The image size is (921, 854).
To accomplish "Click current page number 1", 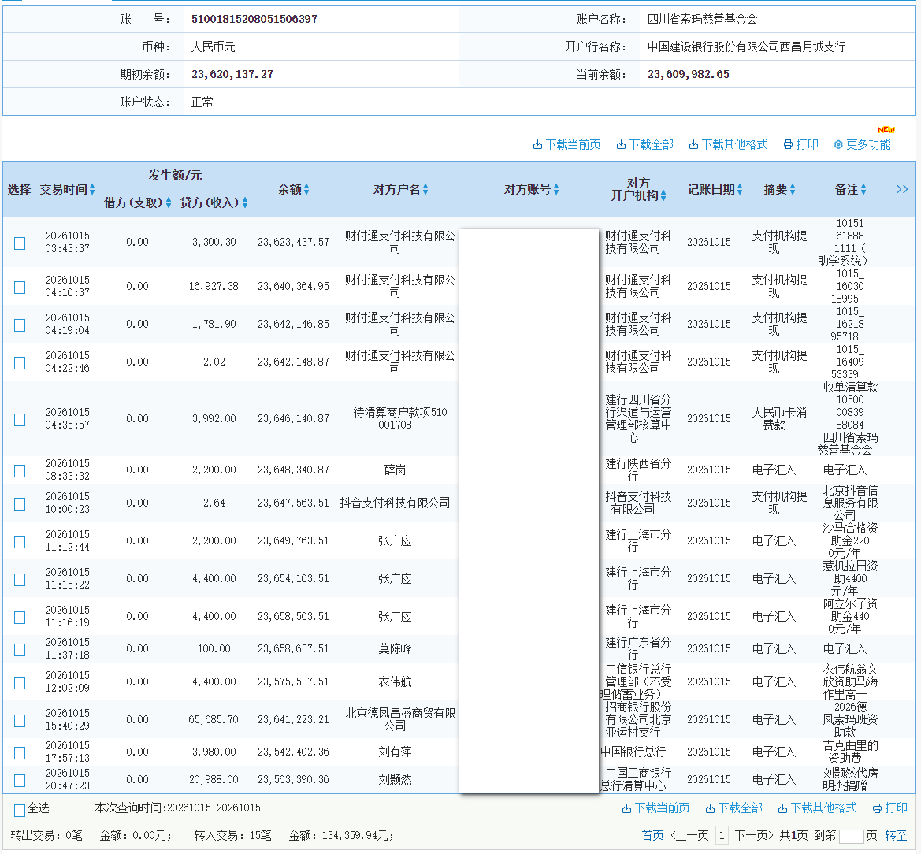I will coord(722,835).
